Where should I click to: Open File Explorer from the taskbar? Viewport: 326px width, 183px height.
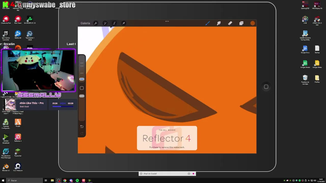(x=52, y=180)
